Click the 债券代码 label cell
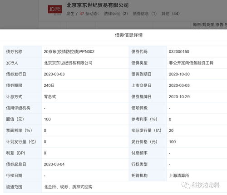The image size is (227, 195). (148, 52)
